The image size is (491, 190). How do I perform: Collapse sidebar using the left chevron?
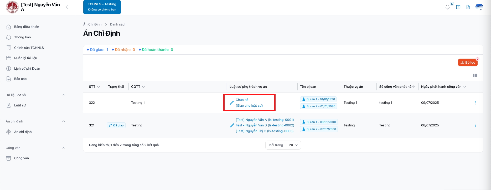click(67, 7)
